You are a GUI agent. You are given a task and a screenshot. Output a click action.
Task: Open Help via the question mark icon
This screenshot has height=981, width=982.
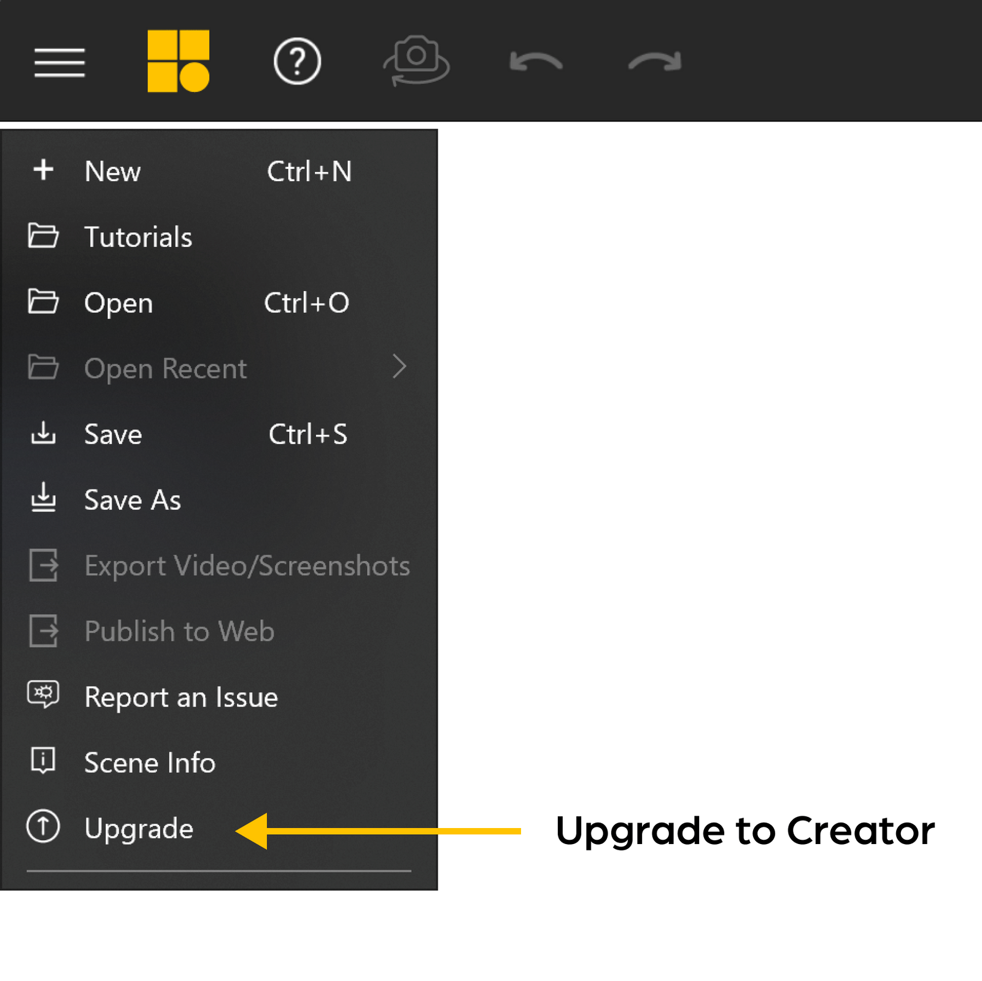pyautogui.click(x=297, y=60)
